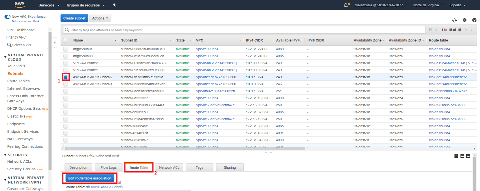Go to first page of results

pyautogui.click(x=431, y=30)
